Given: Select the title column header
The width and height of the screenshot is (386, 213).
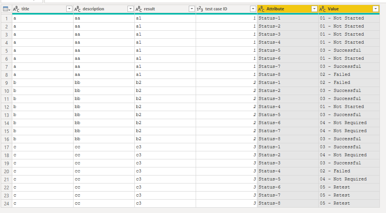Looking at the screenshot, I should [x=43, y=9].
